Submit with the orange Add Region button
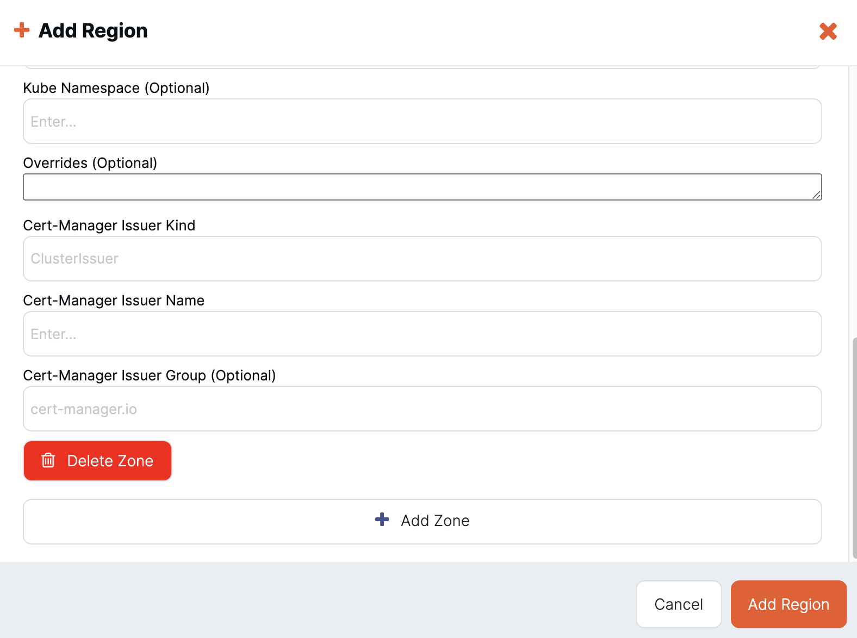Viewport: 857px width, 638px height. [x=788, y=604]
